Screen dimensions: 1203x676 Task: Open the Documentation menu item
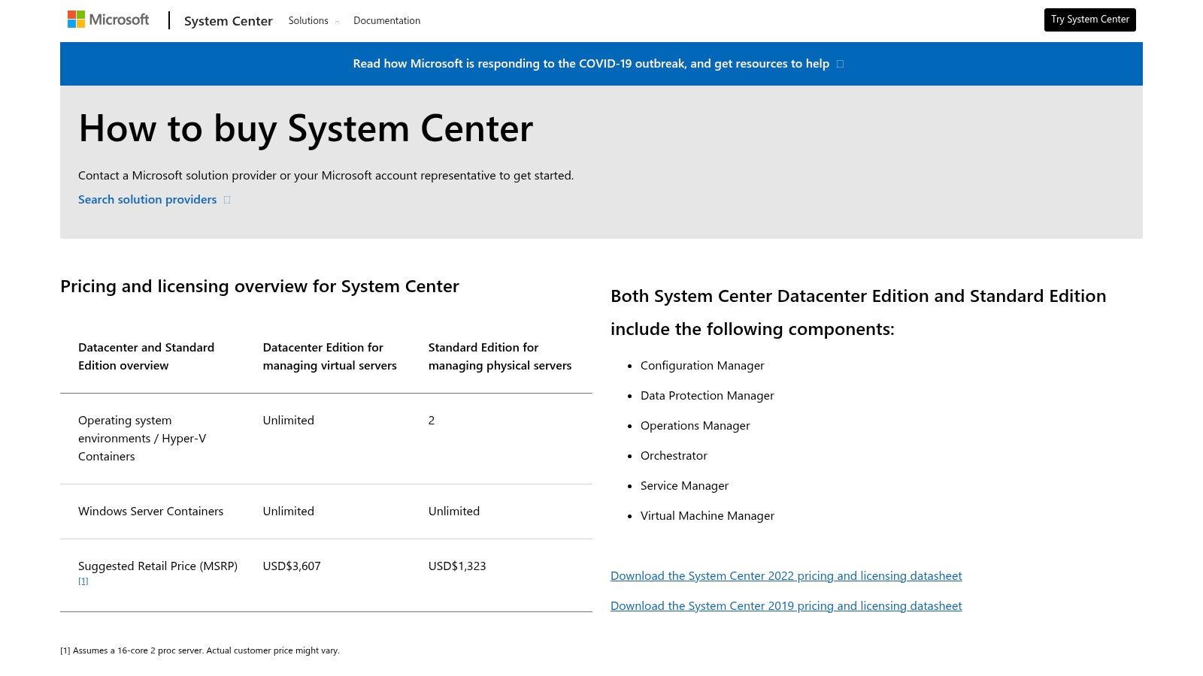point(386,21)
